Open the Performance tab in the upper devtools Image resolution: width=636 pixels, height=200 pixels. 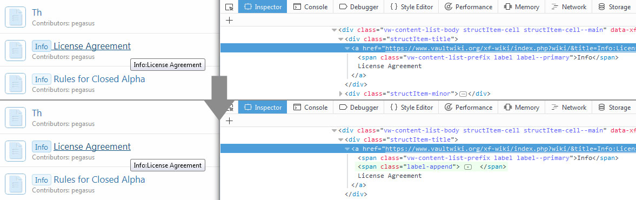coord(468,7)
